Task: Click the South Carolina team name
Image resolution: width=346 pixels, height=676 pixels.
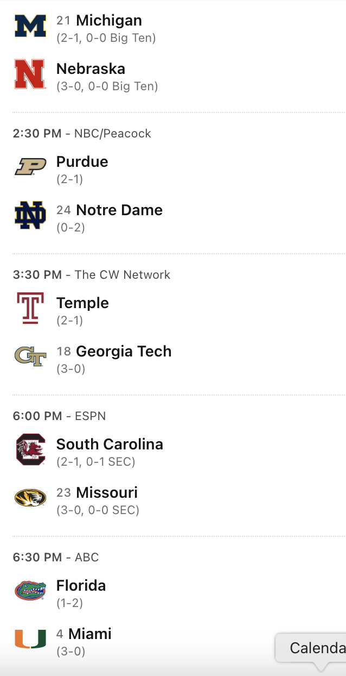Action: (x=110, y=445)
